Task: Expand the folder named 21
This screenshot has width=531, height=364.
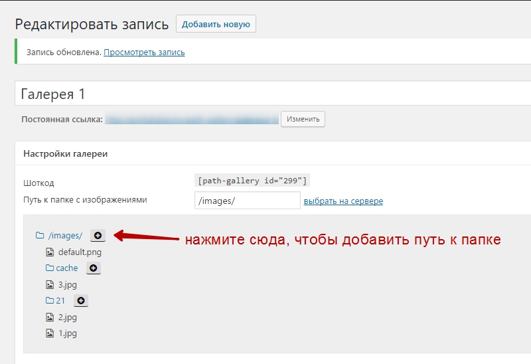Action: pyautogui.click(x=60, y=301)
